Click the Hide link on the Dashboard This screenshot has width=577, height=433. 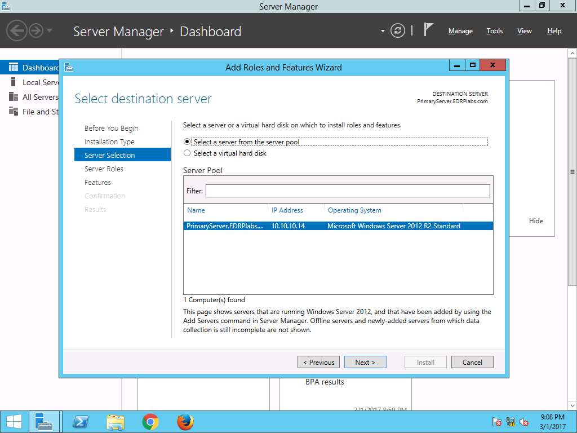[536, 221]
